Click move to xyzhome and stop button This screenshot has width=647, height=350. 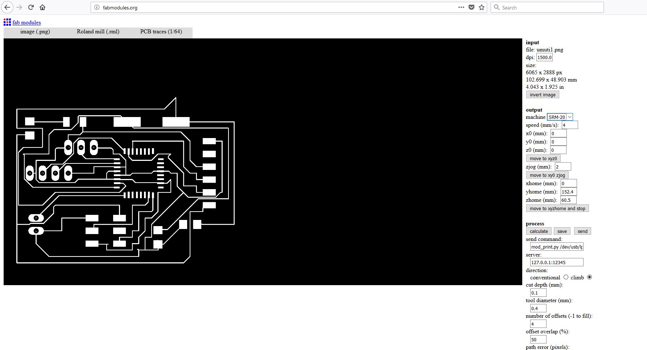pyautogui.click(x=557, y=208)
